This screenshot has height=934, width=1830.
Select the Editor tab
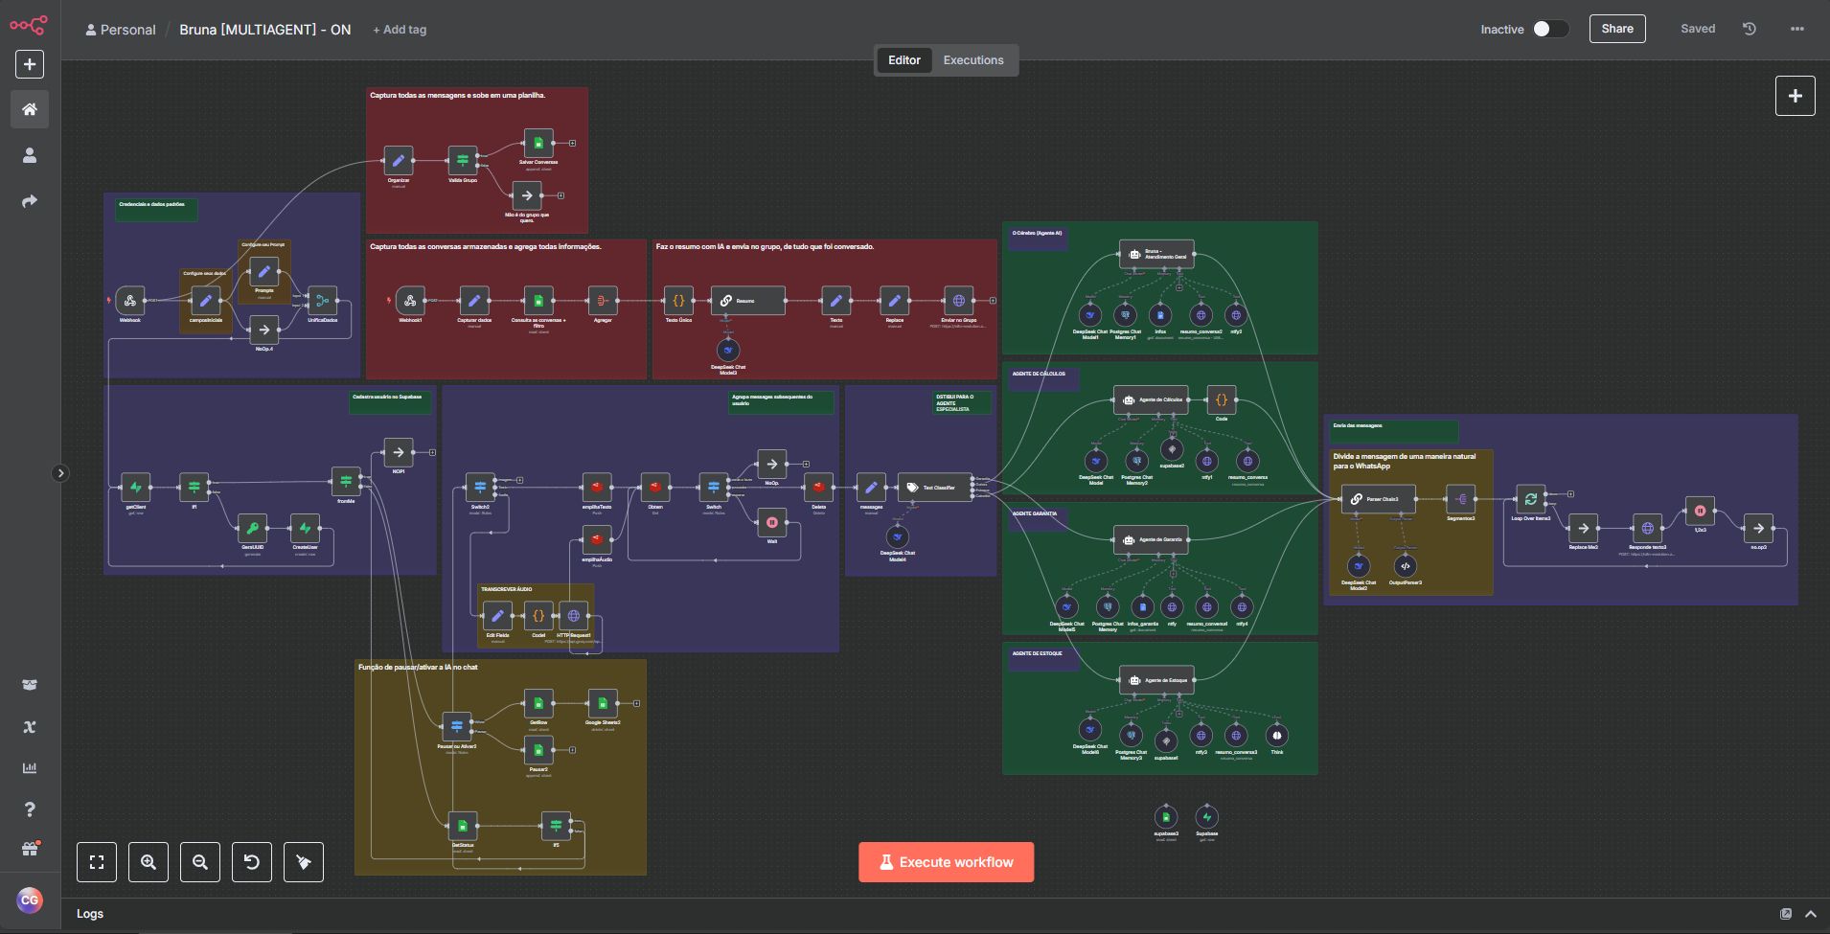904,59
